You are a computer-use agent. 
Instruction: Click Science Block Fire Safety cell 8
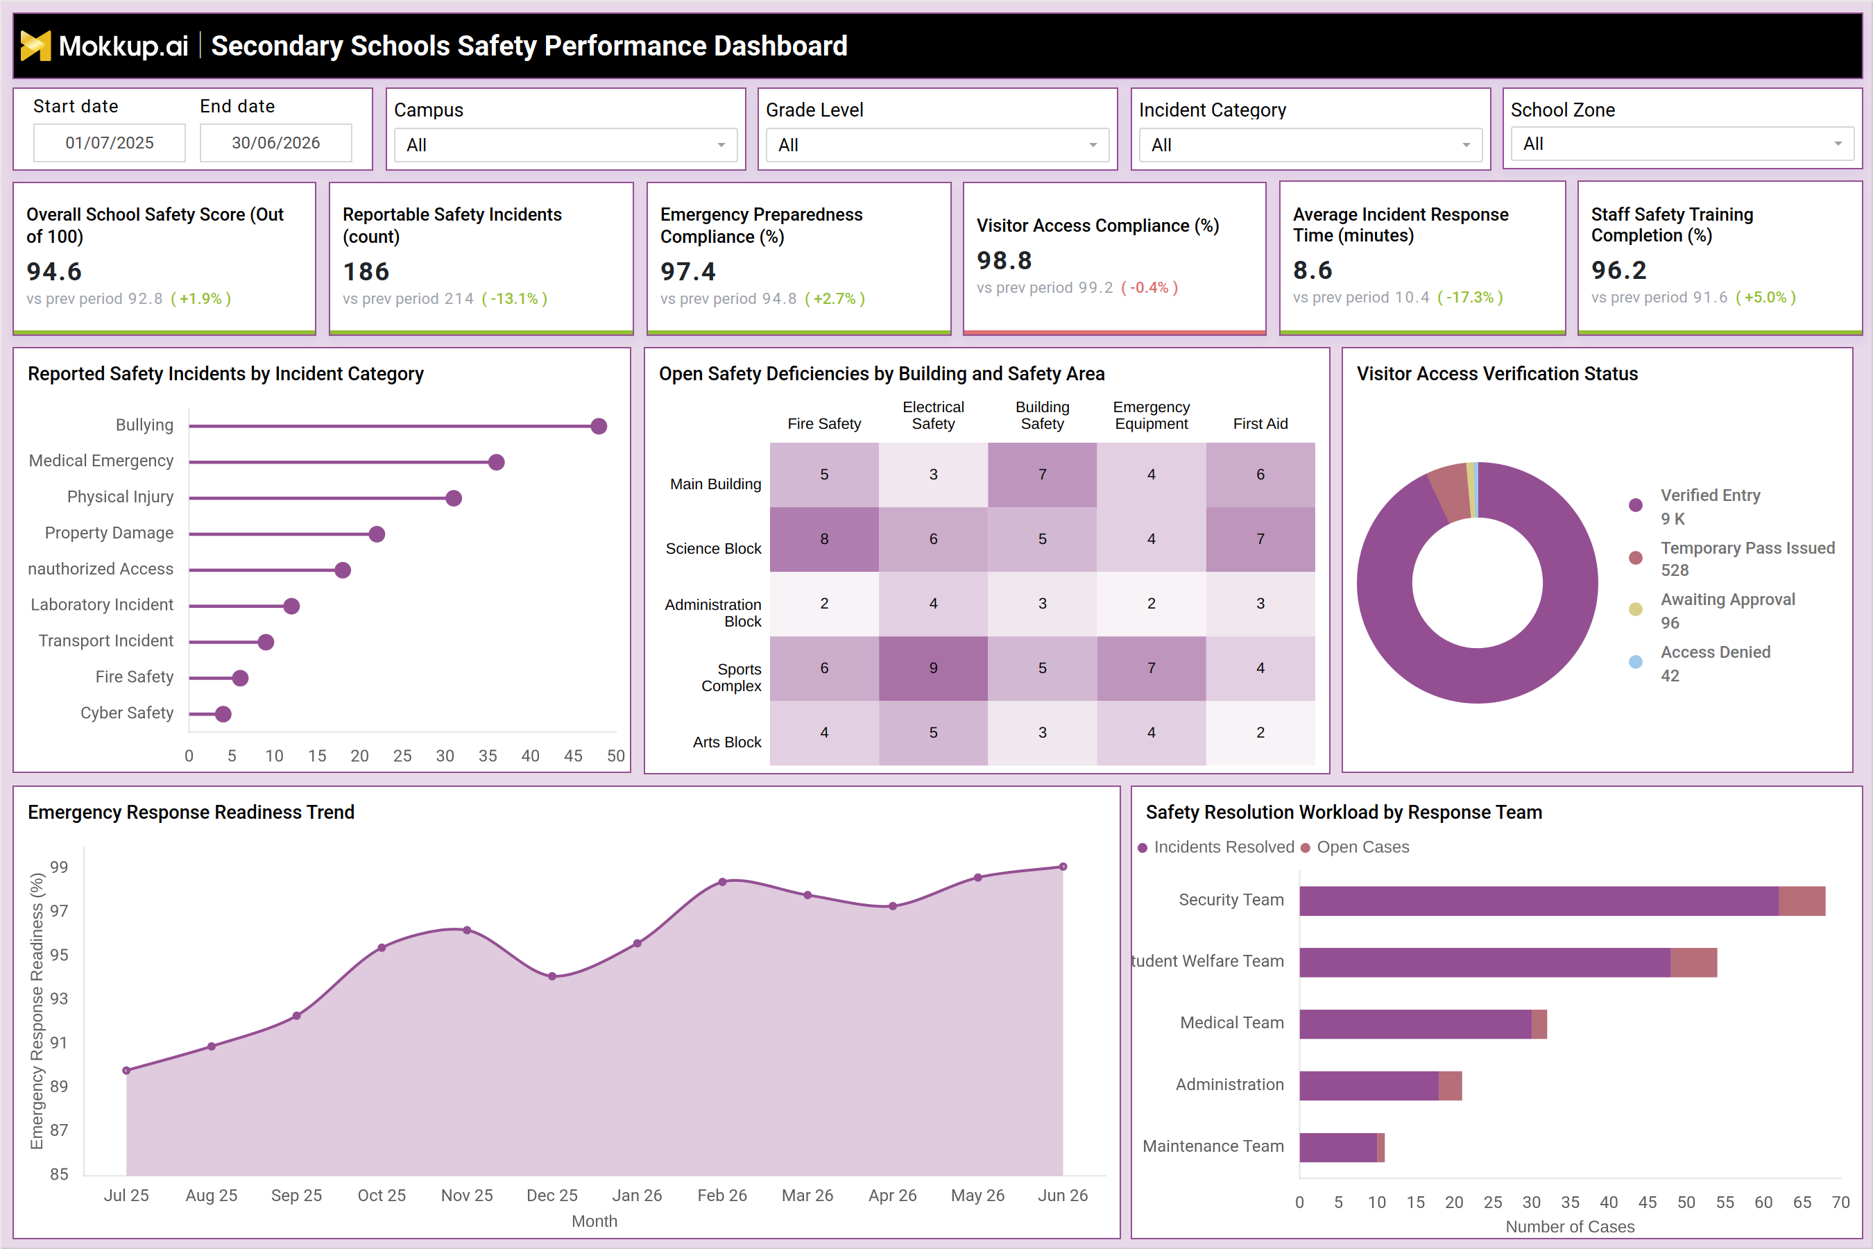824,539
